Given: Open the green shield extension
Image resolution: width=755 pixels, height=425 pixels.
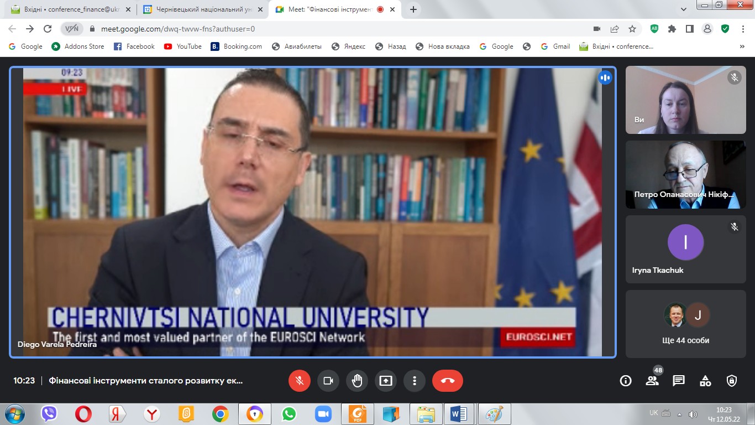Looking at the screenshot, I should pos(725,29).
